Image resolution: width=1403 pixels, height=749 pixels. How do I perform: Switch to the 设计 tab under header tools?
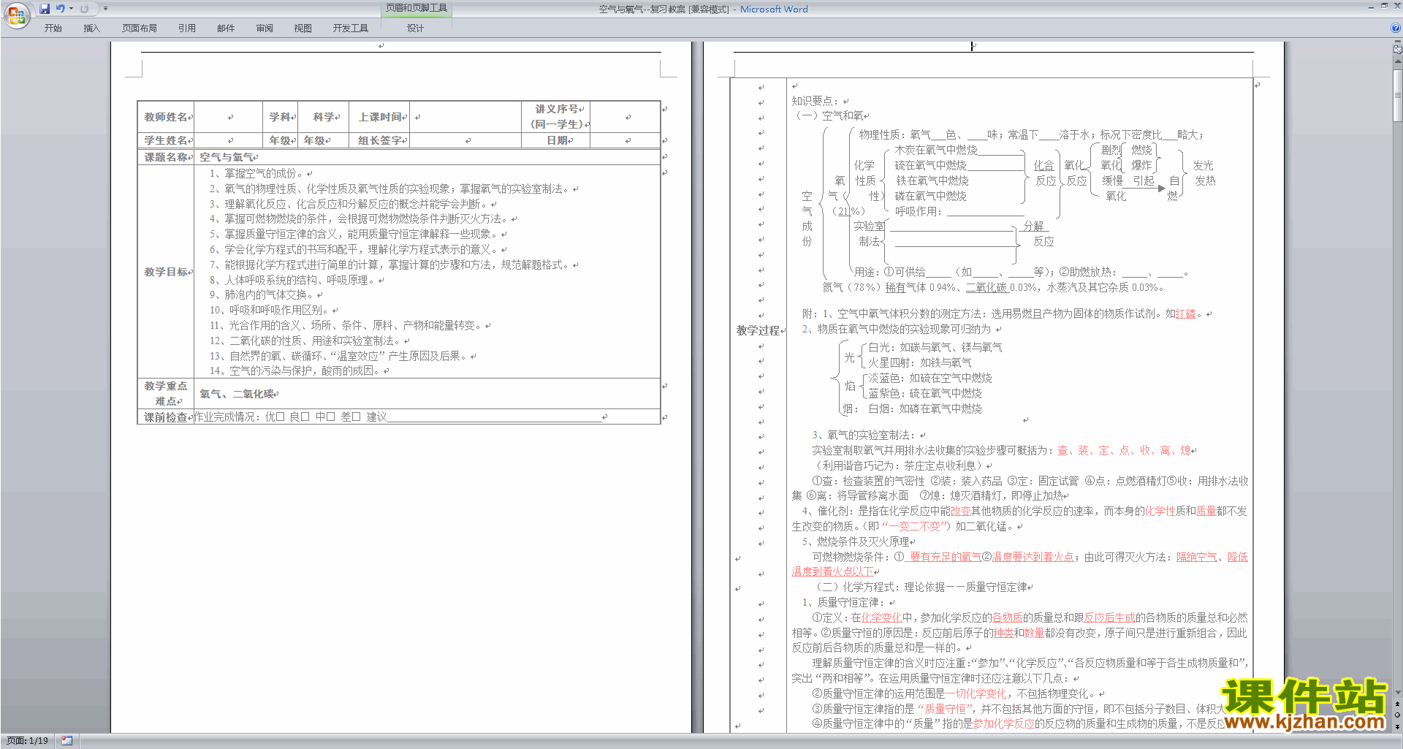pos(416,28)
